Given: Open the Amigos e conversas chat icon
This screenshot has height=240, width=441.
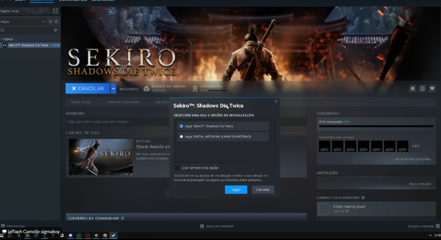Looking at the screenshot, I should [x=438, y=226].
